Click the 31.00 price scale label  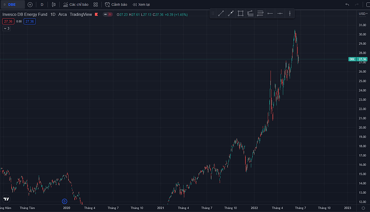362,25
